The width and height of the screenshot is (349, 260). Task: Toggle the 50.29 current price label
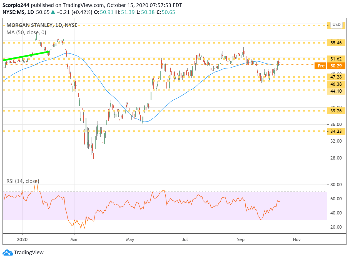click(336, 66)
